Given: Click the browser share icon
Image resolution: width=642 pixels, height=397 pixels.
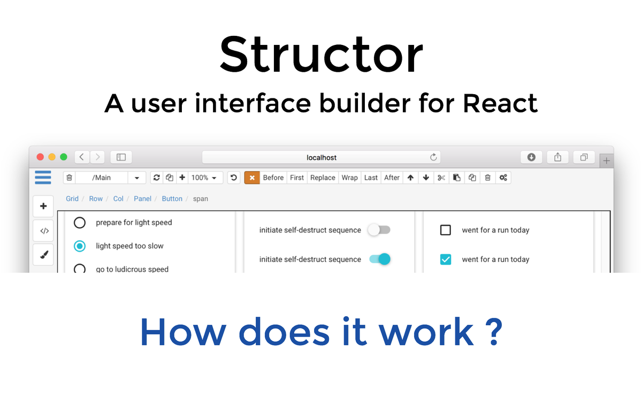Looking at the screenshot, I should coord(558,157).
